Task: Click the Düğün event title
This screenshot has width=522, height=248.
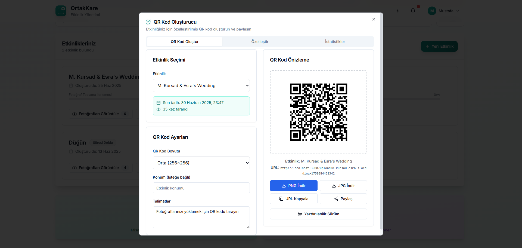Action: [x=77, y=143]
